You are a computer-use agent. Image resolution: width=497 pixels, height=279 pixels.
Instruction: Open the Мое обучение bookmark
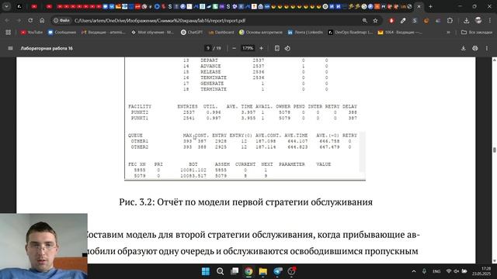(x=152, y=33)
